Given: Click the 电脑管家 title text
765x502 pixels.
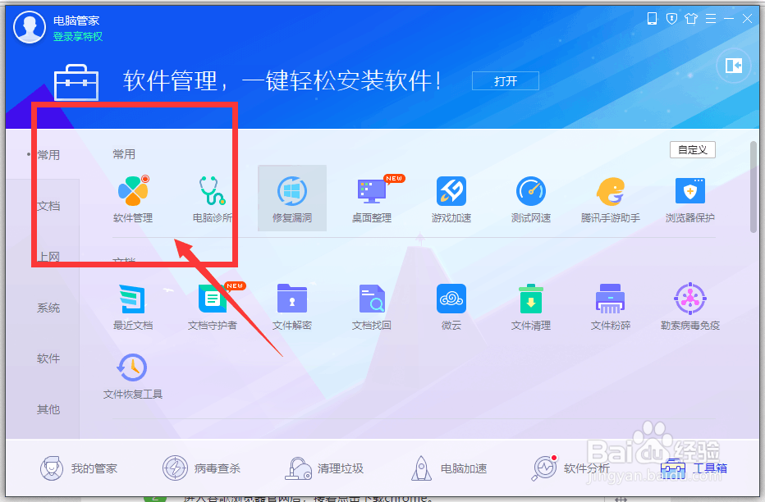Looking at the screenshot, I should tap(76, 21).
